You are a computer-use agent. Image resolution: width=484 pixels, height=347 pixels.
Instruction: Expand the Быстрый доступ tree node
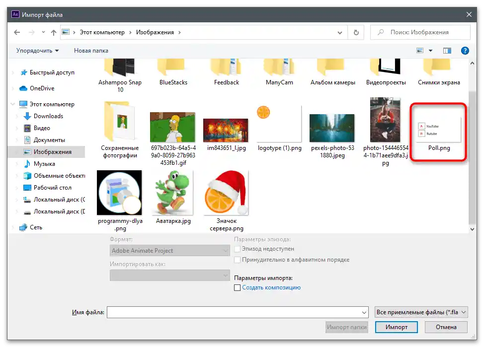point(12,72)
